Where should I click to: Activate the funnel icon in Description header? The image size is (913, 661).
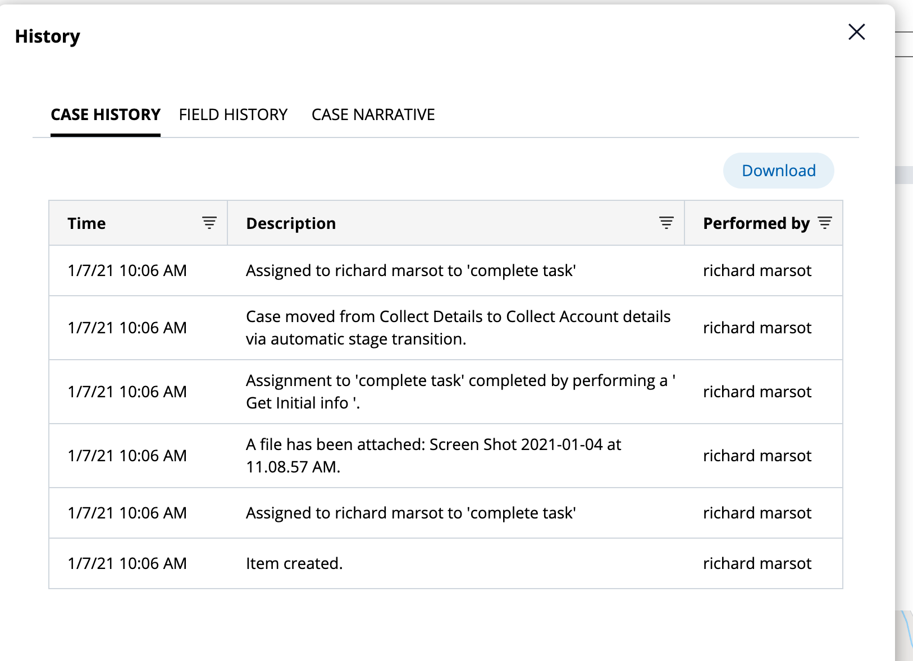coord(666,222)
